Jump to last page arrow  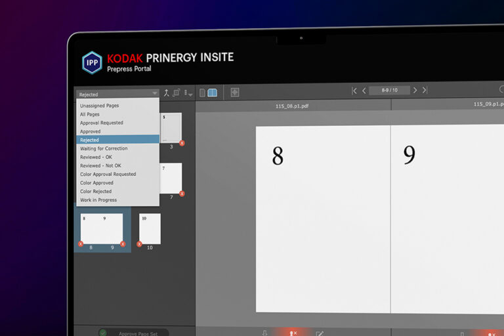(x=425, y=90)
